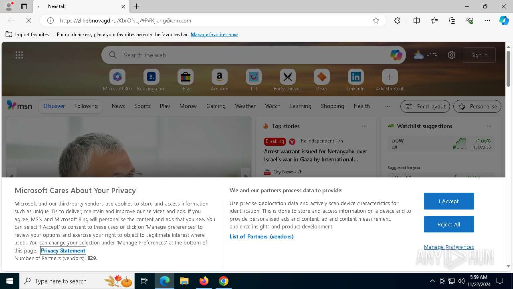Stop loading the page
Screen dimensions: 513x289
click(29, 20)
